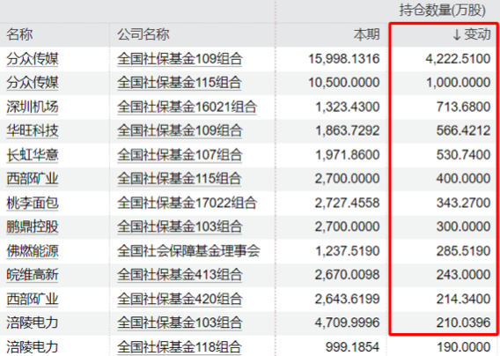Select the 持仓数量(万股) group header
Image resolution: width=500 pixels, height=356 pixels.
pyautogui.click(x=443, y=11)
